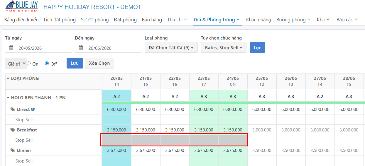Open the Đã Chọn Tất Cả (9) dropdown

pyautogui.click(x=171, y=47)
